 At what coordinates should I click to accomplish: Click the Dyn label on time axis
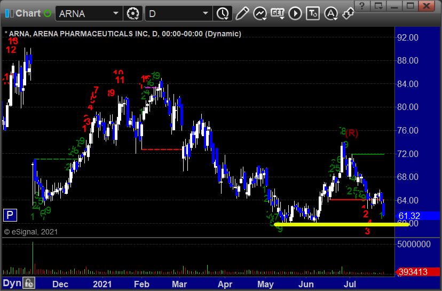tap(12, 283)
